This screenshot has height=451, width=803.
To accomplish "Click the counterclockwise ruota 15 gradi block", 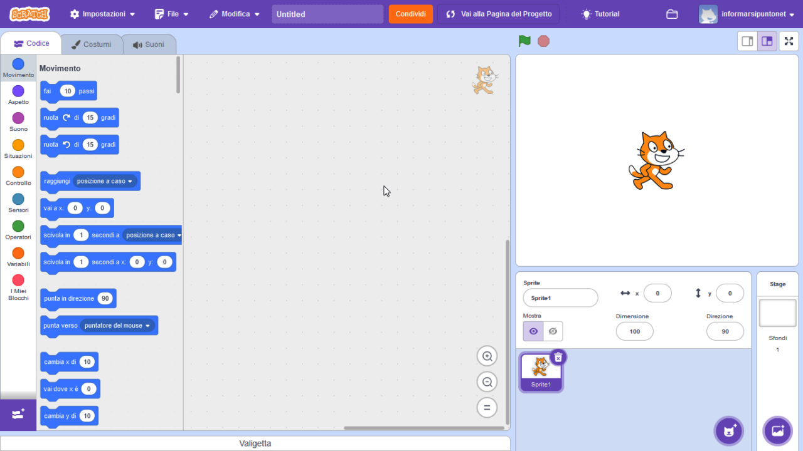I will tap(79, 145).
